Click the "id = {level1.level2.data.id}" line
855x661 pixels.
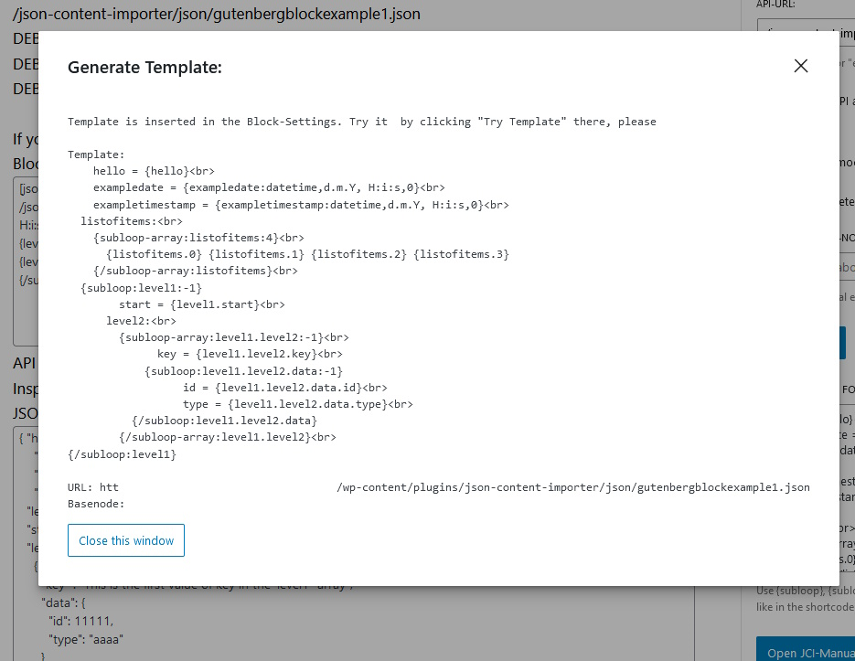point(284,388)
